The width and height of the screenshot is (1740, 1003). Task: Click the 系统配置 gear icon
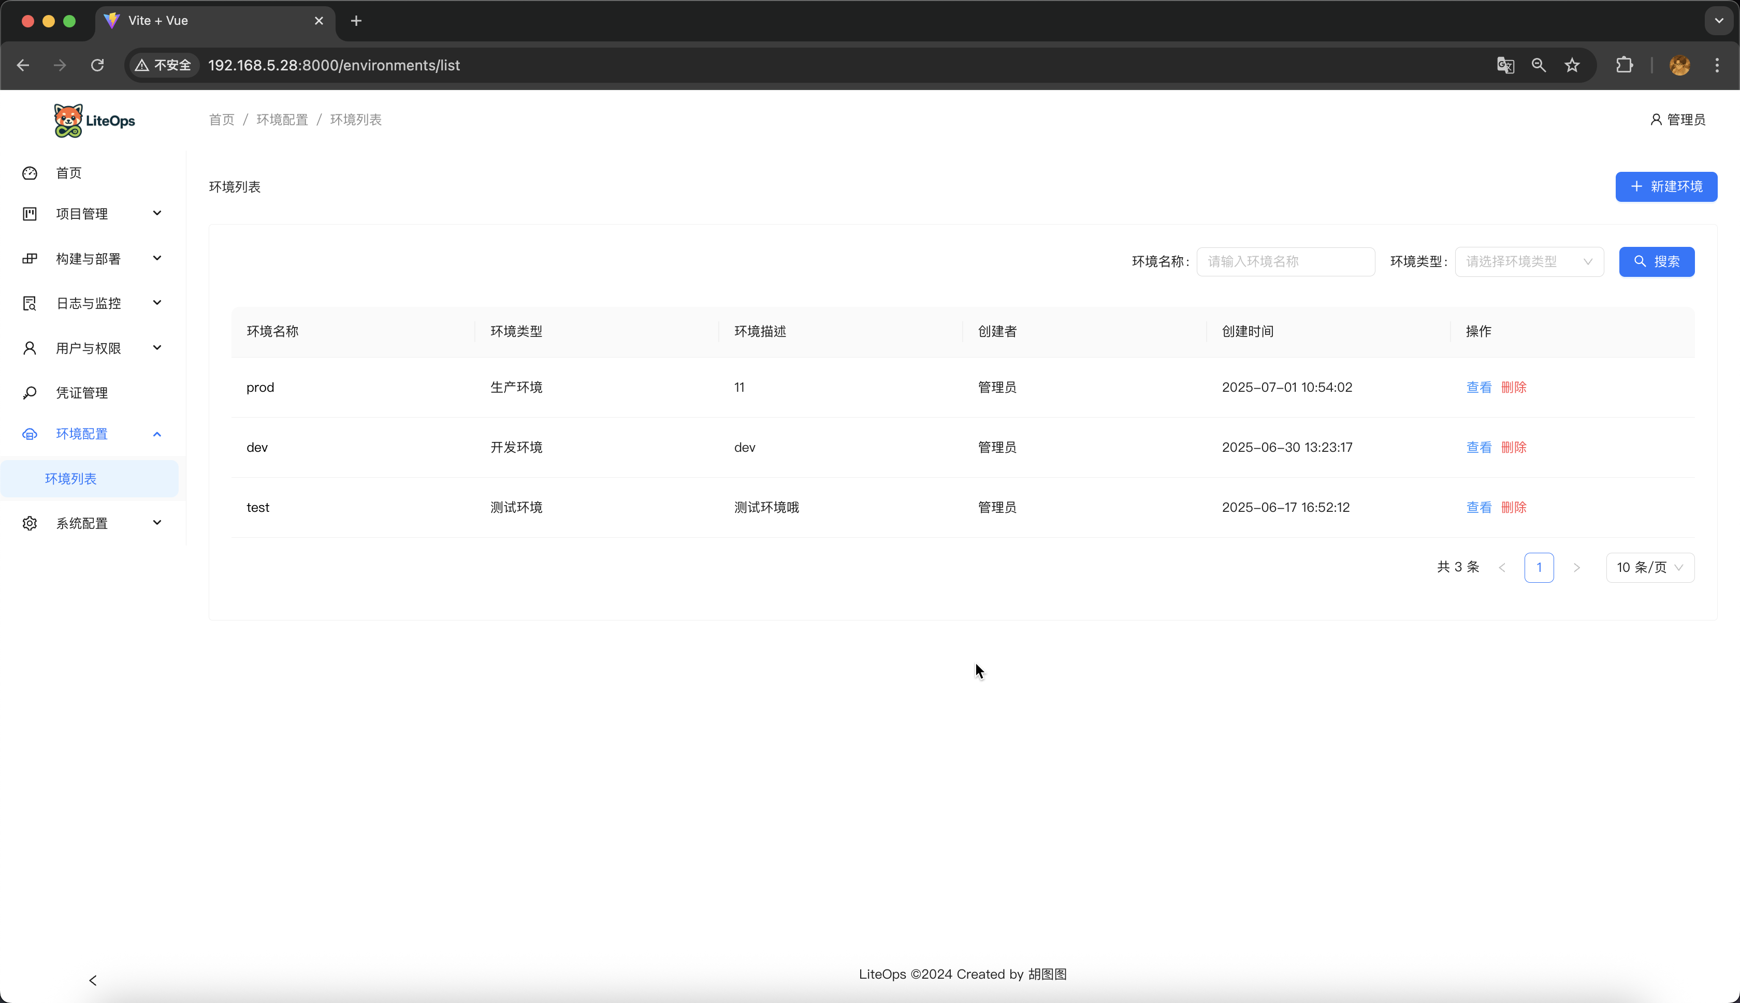[x=30, y=524]
